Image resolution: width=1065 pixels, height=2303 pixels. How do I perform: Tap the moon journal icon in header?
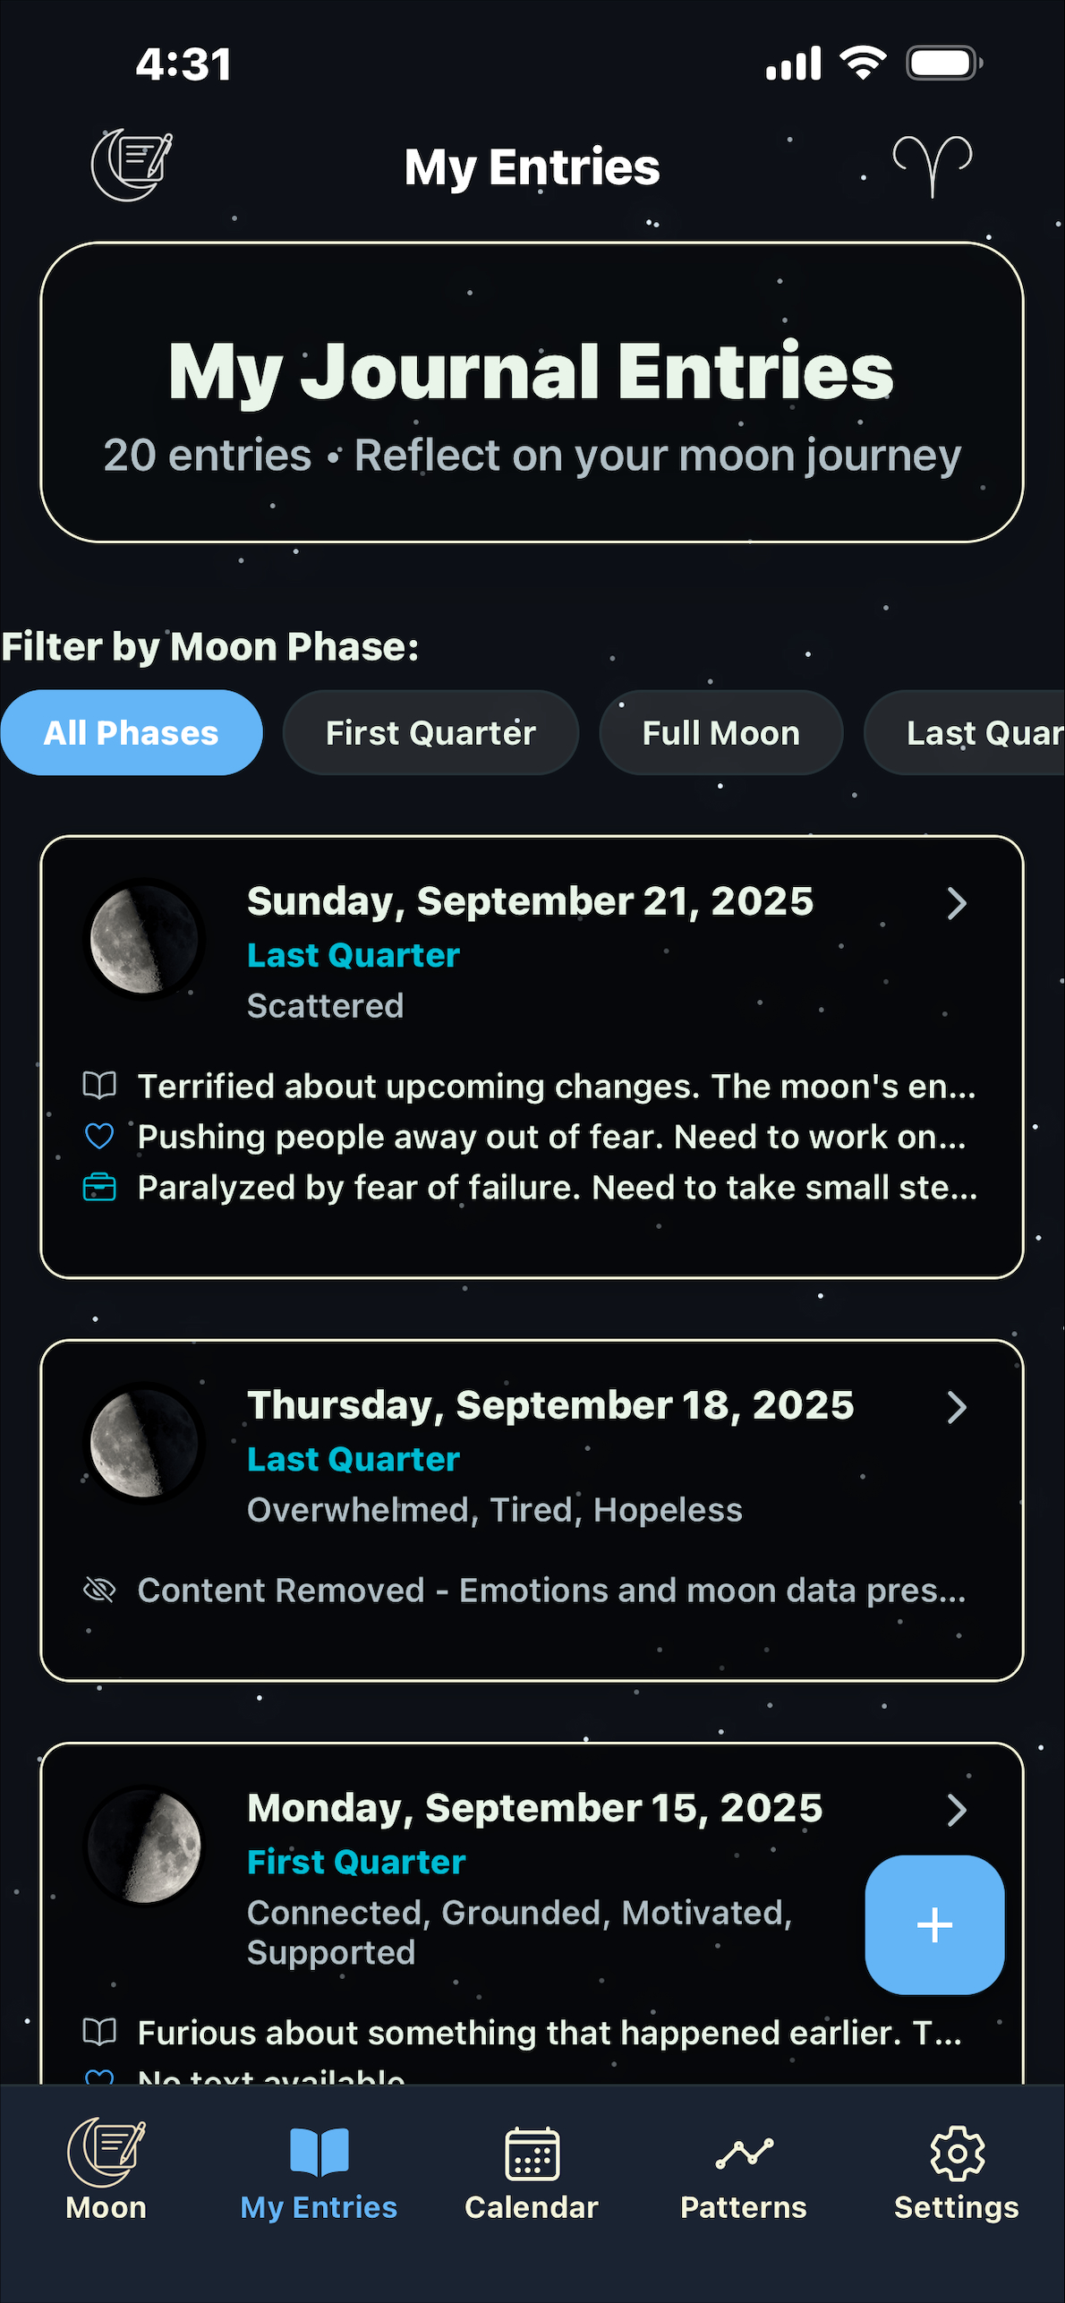point(132,165)
